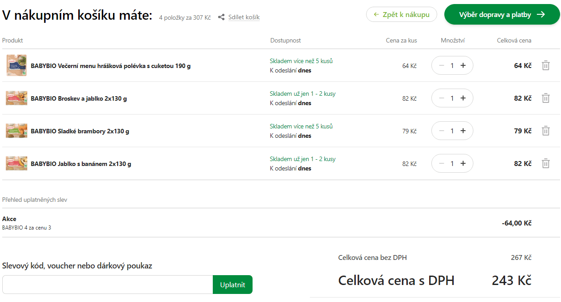The image size is (561, 302).
Task: Focus the discount code input field
Action: click(107, 285)
